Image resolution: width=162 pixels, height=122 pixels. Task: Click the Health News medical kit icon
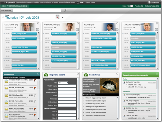coord(86,75)
